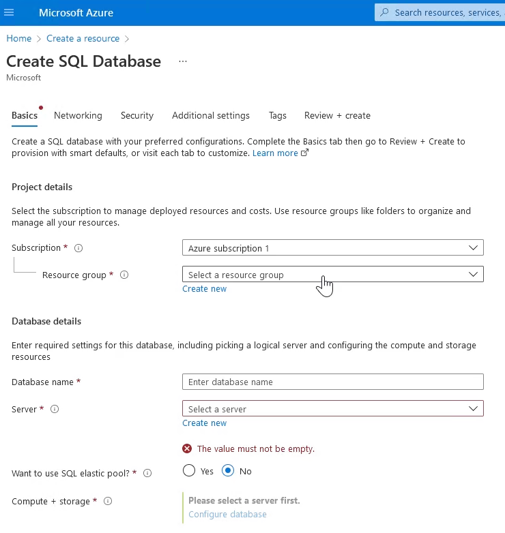Focus the Search resources, services box
The height and width of the screenshot is (533, 505).
[x=439, y=12]
